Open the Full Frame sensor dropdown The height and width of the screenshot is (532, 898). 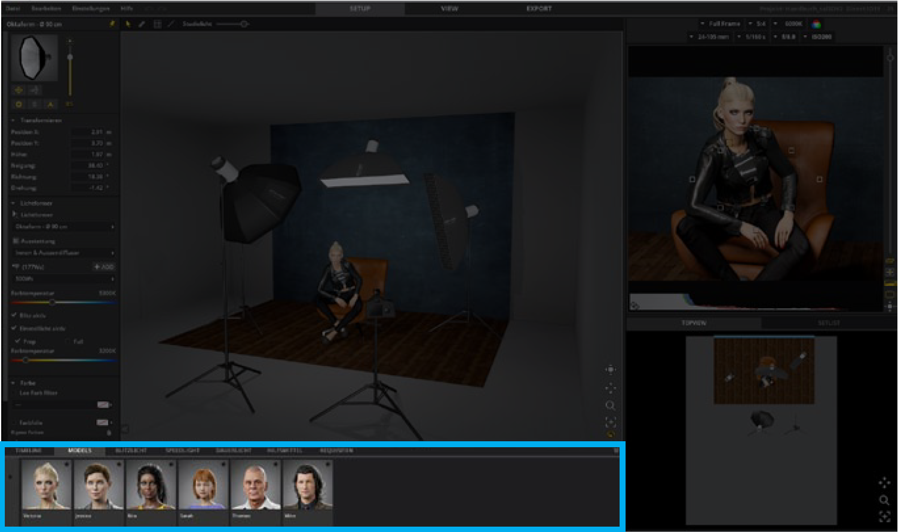pyautogui.click(x=724, y=24)
